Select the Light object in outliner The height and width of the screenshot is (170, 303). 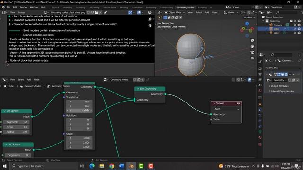tap(276, 33)
